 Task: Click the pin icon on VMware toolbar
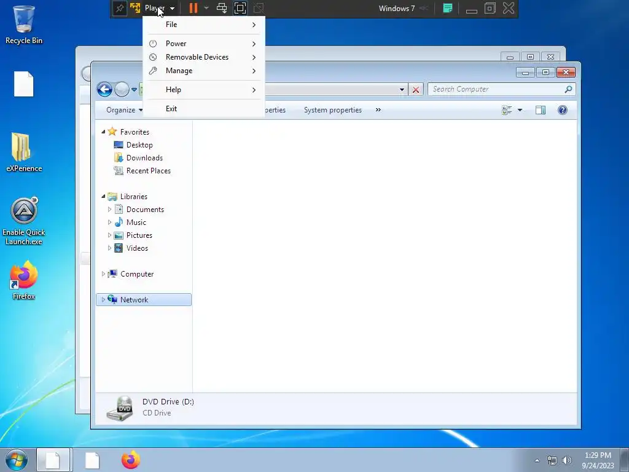pos(120,8)
